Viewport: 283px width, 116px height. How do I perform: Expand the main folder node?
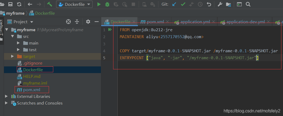18,43
